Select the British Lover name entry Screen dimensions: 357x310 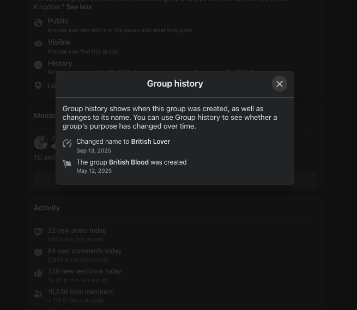[123, 145]
